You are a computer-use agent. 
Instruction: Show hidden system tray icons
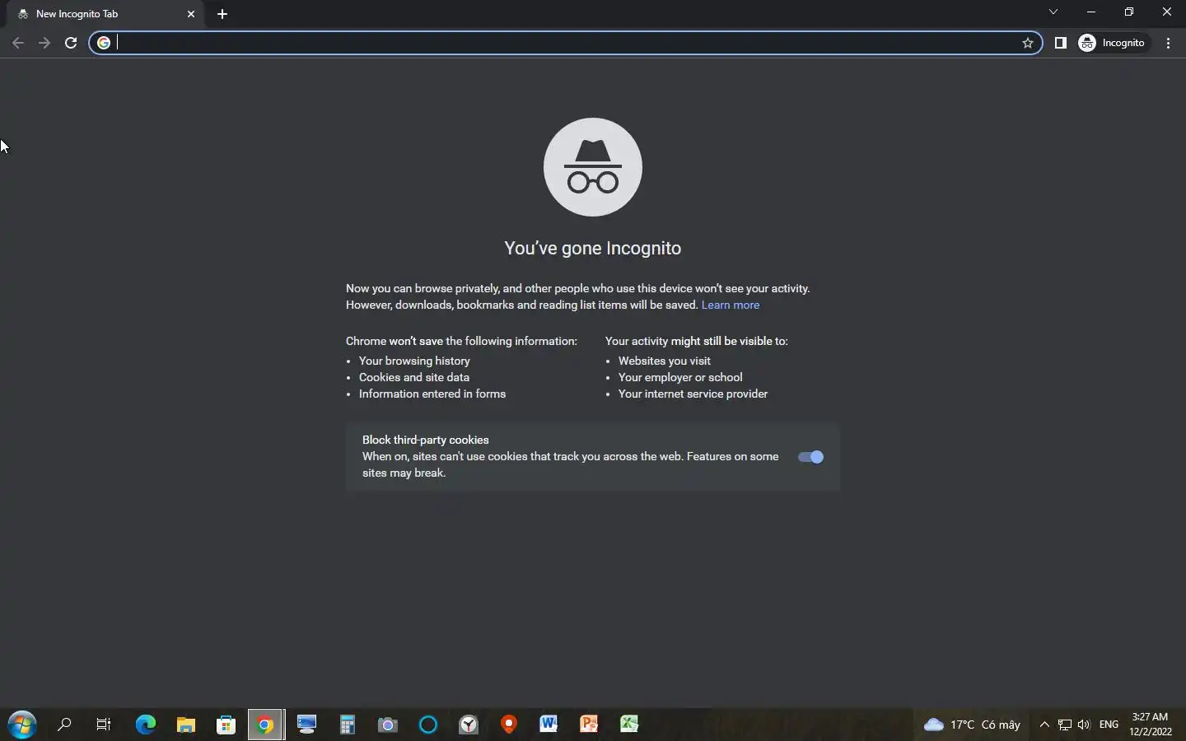(1044, 725)
